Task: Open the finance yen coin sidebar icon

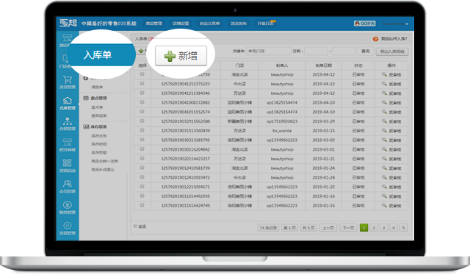Action: tap(68, 204)
